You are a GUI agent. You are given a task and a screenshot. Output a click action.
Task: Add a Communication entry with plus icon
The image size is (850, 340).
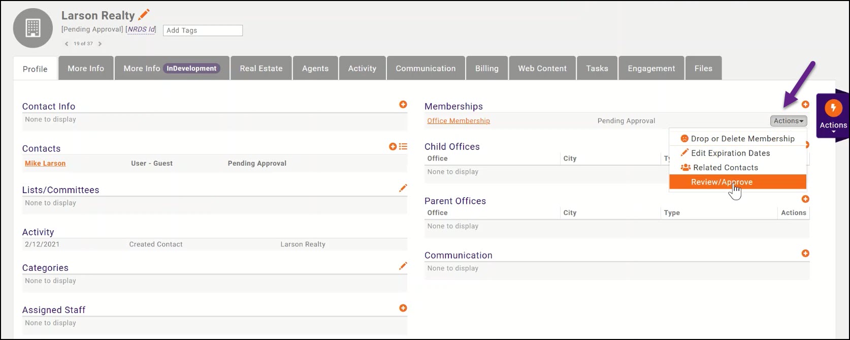point(805,253)
